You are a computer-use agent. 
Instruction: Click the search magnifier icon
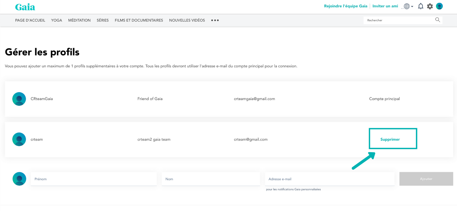438,20
